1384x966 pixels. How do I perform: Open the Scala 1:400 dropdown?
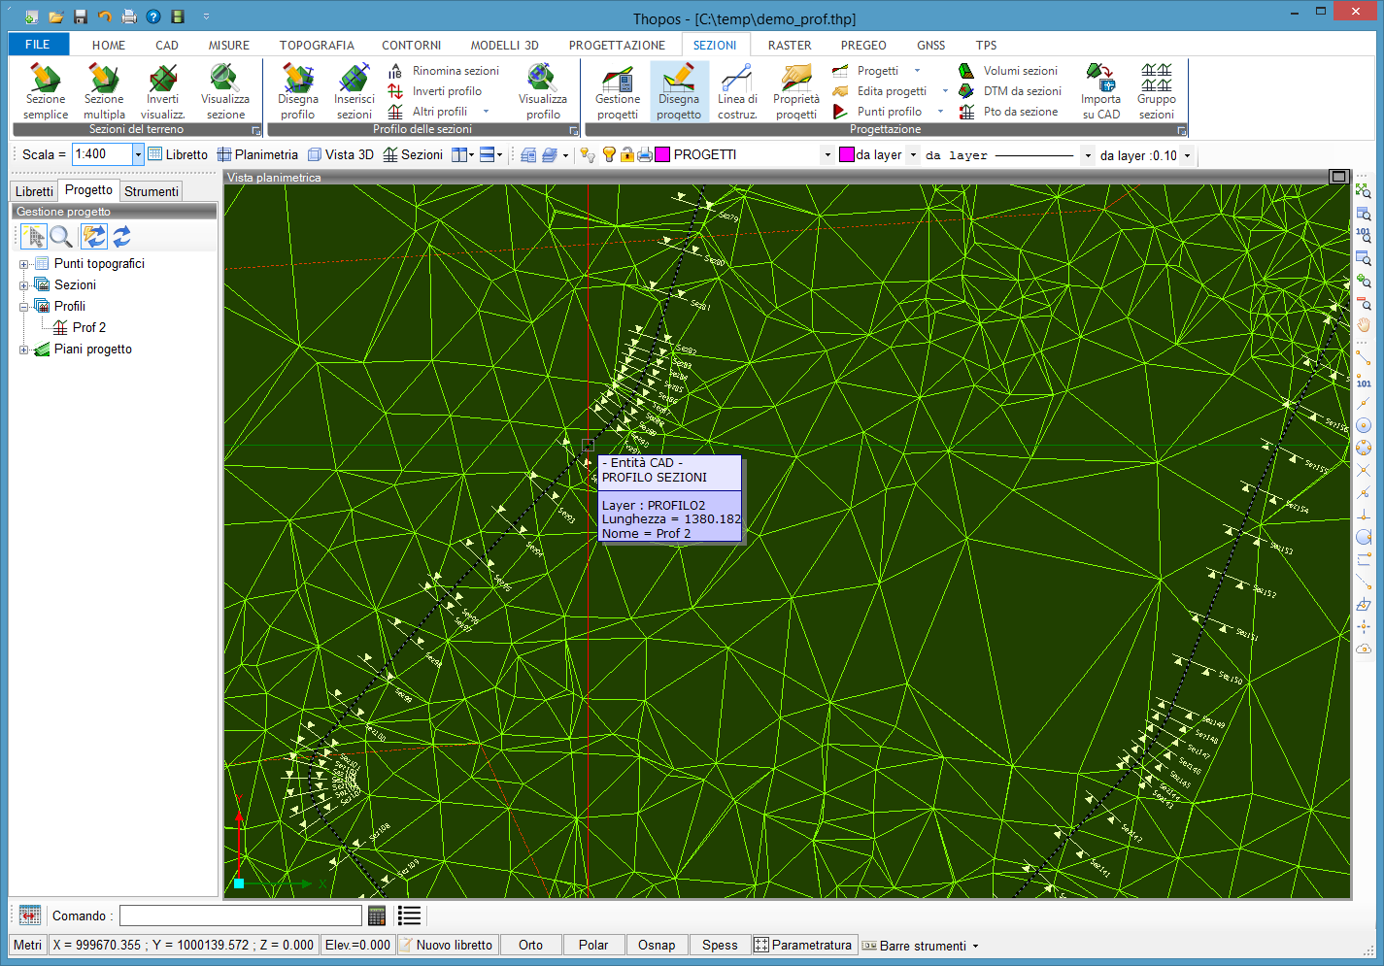pyautogui.click(x=138, y=154)
